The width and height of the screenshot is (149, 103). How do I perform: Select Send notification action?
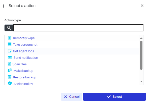coord(26,58)
